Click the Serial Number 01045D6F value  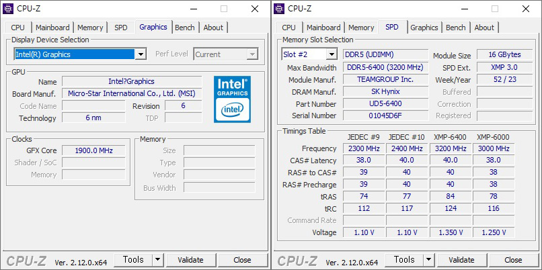pyautogui.click(x=385, y=116)
